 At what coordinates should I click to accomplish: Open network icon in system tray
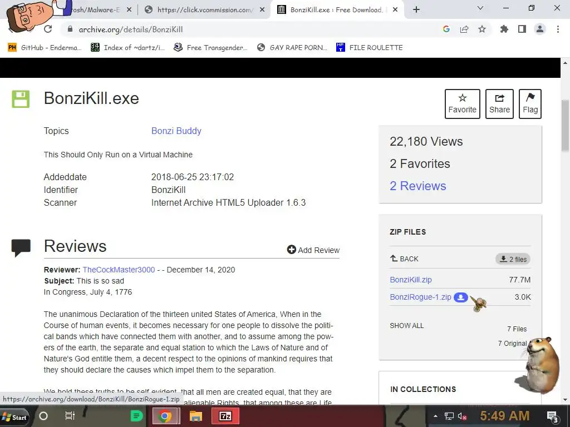(x=449, y=416)
